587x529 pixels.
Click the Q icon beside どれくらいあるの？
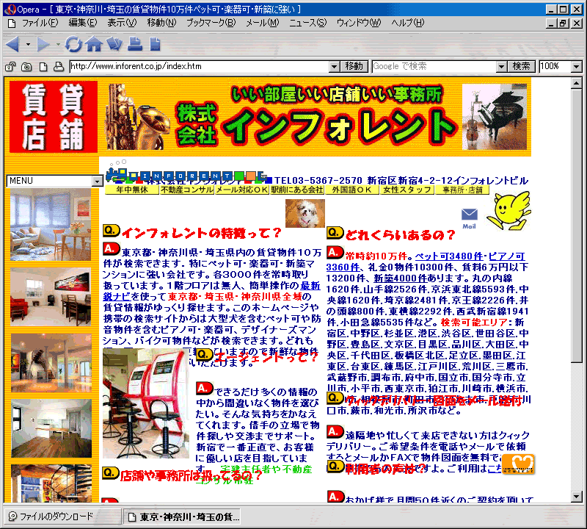335,233
